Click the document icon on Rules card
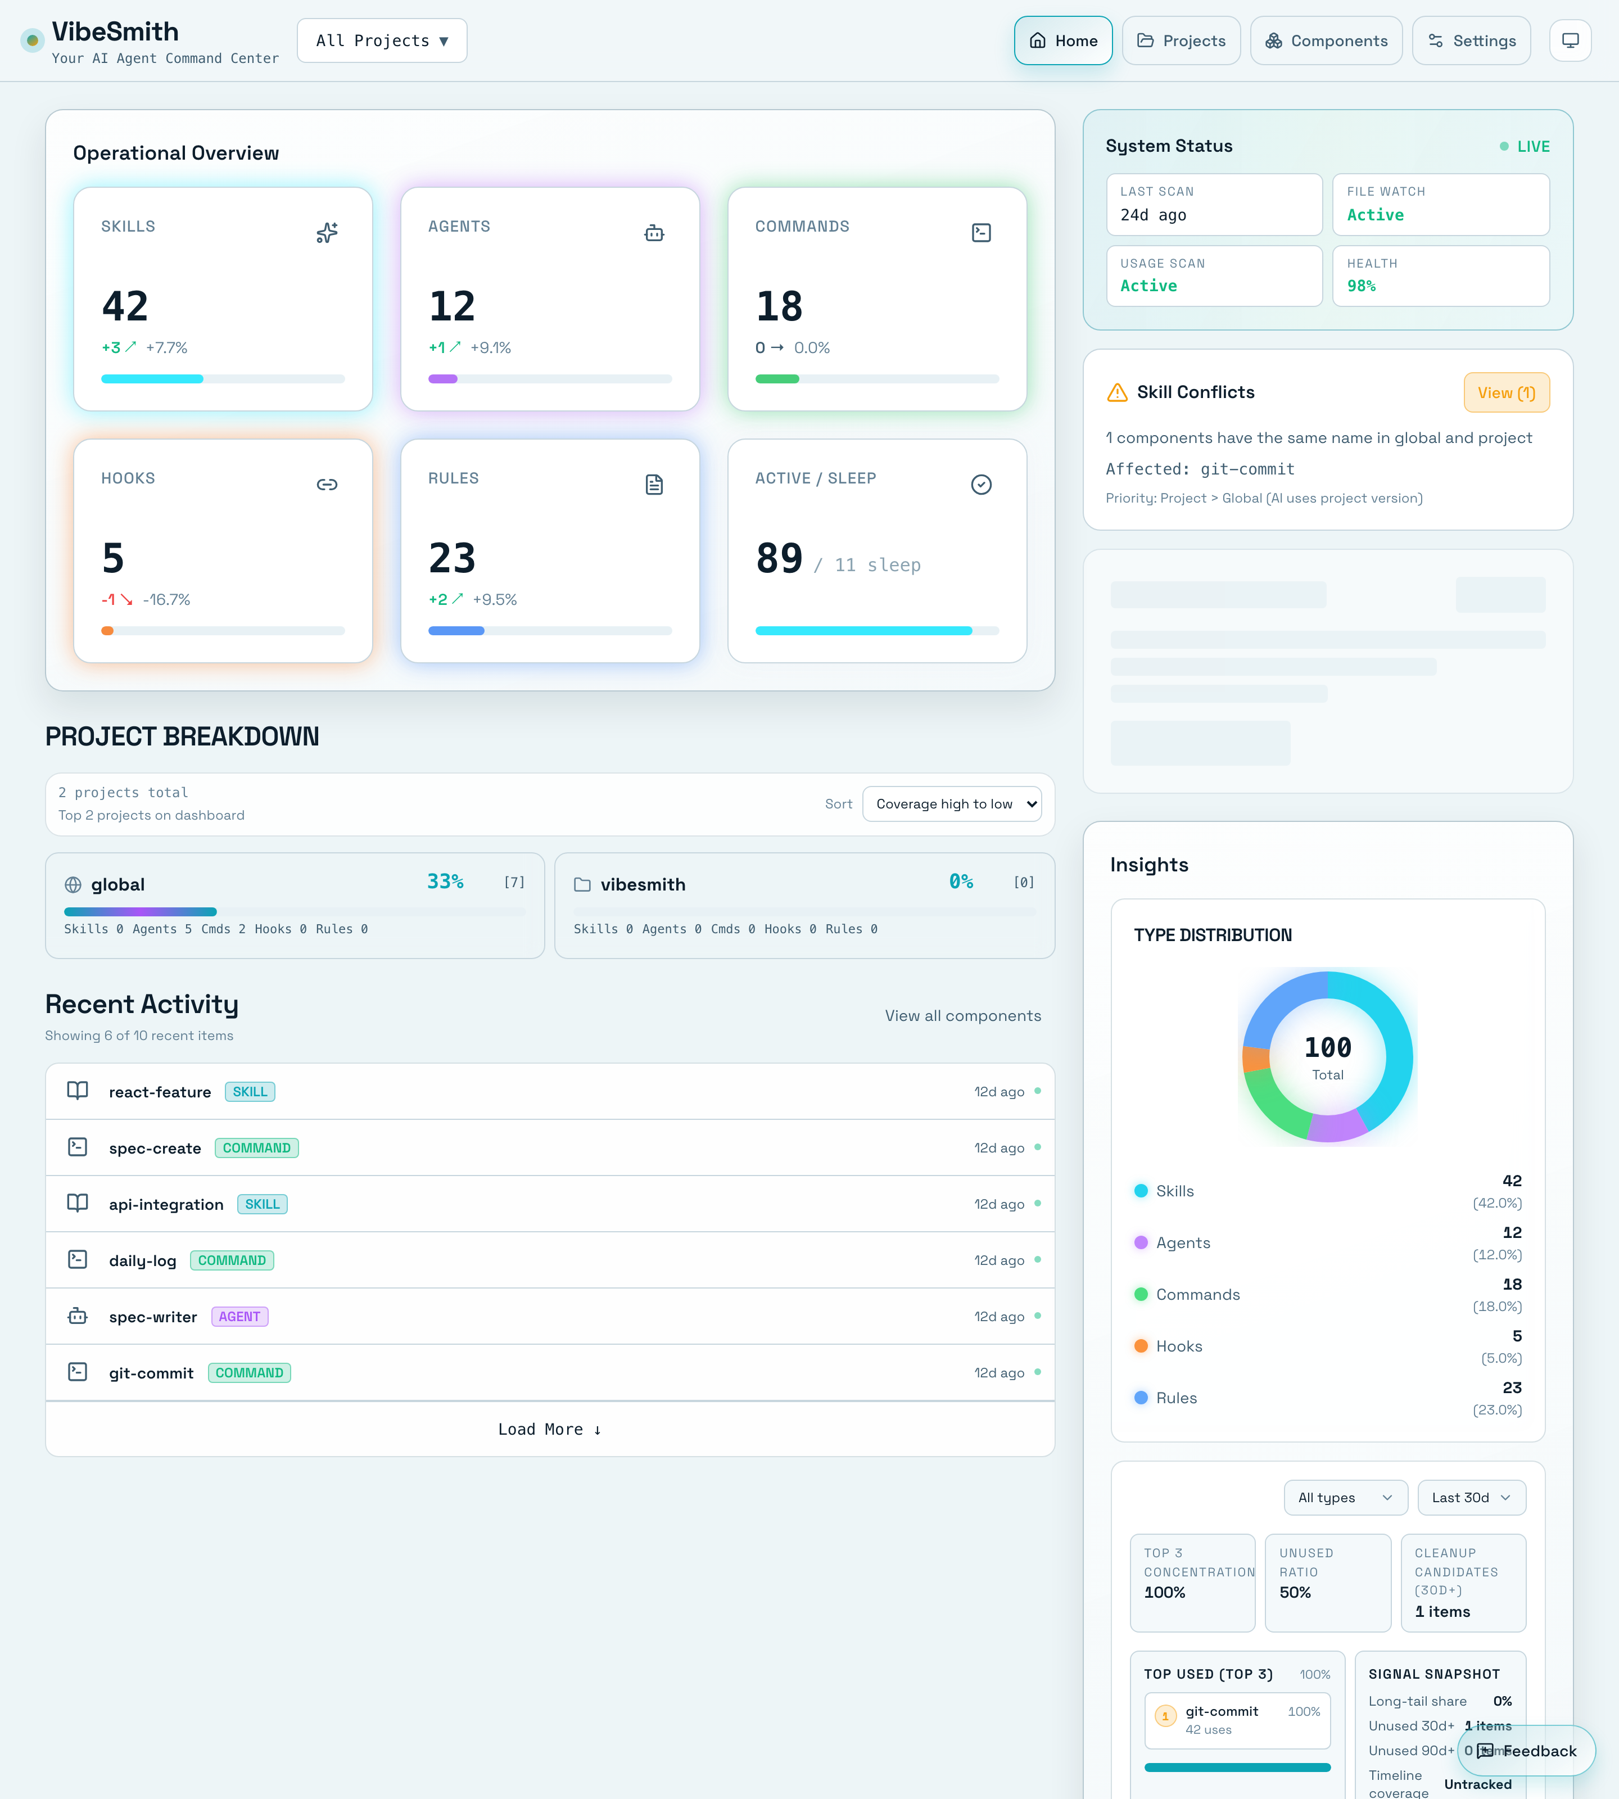1619x1799 pixels. tap(654, 485)
